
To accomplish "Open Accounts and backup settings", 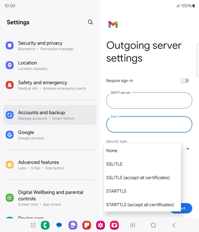I will (x=50, y=115).
